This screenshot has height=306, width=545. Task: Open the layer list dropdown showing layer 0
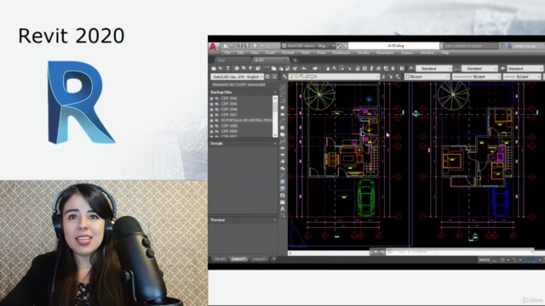(x=335, y=76)
